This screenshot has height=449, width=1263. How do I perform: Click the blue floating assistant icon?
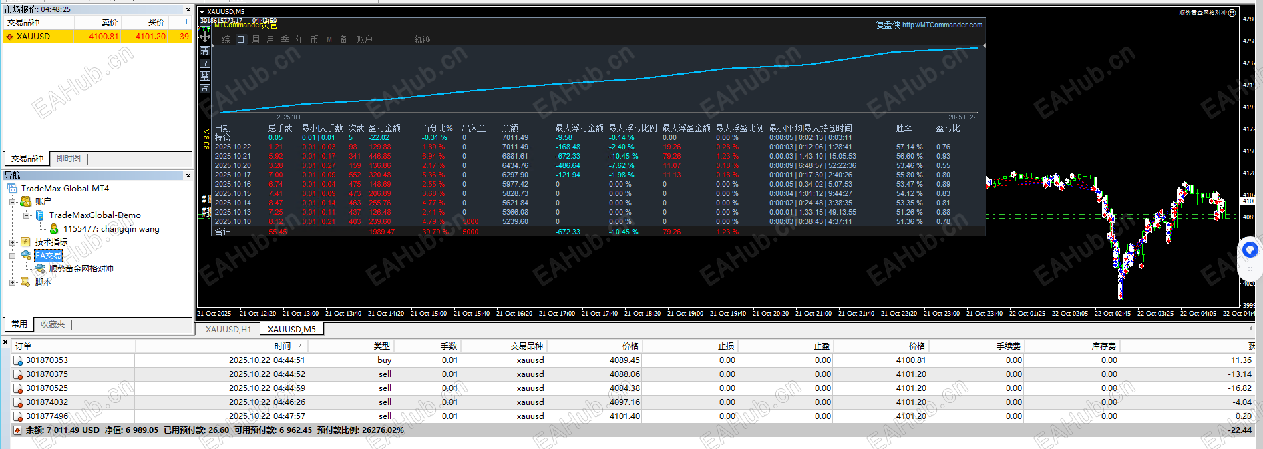(x=1250, y=250)
